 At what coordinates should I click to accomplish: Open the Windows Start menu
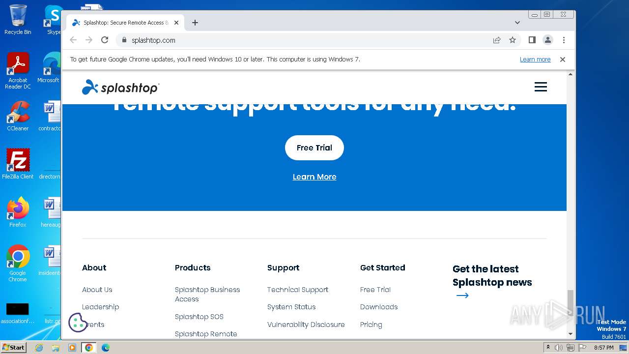pyautogui.click(x=13, y=347)
